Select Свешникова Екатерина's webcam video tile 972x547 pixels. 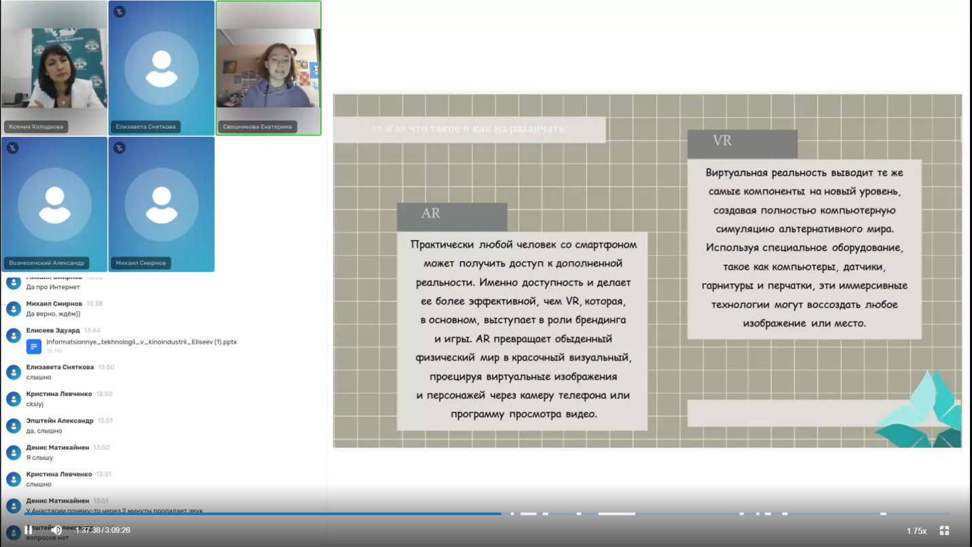click(268, 68)
